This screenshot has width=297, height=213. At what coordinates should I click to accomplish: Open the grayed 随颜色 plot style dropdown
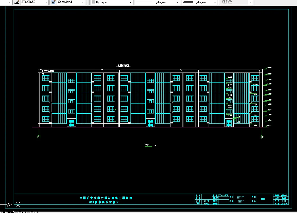coord(251,2)
